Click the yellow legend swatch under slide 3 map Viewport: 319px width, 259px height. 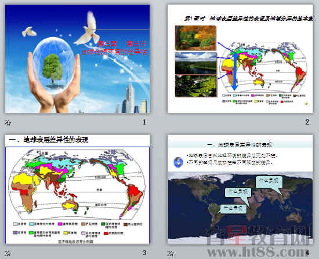tap(66, 233)
